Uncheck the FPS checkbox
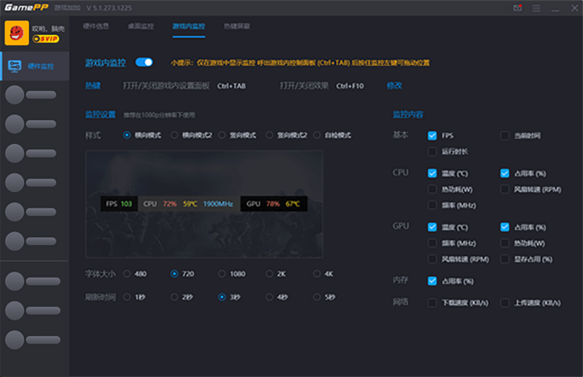Screen dimensions: 583x377 click(x=432, y=135)
